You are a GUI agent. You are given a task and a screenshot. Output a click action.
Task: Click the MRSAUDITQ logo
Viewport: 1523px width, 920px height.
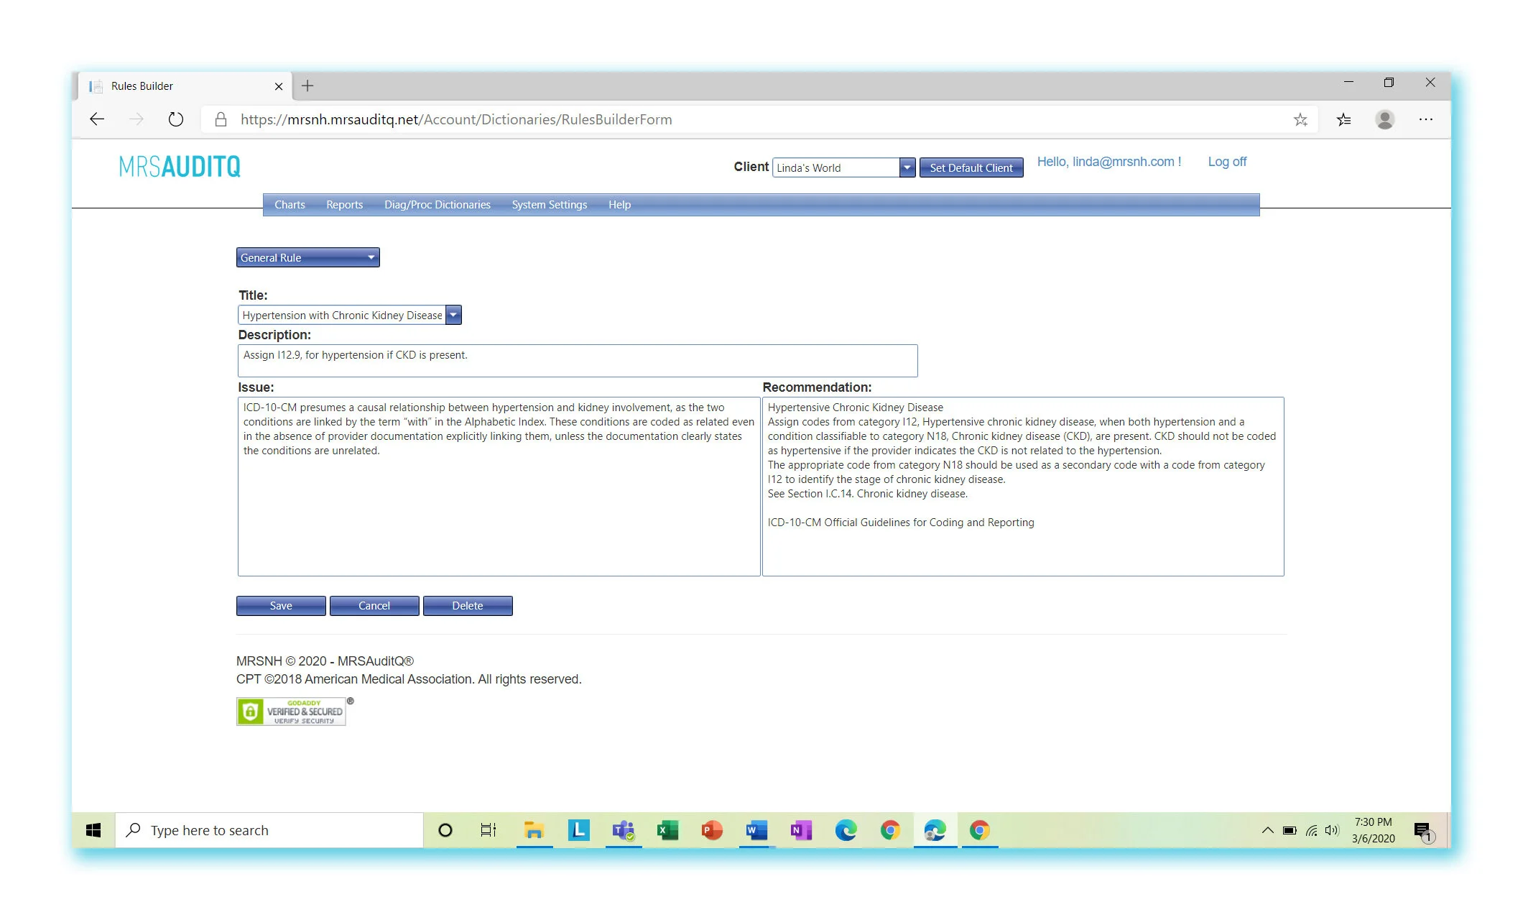click(180, 166)
